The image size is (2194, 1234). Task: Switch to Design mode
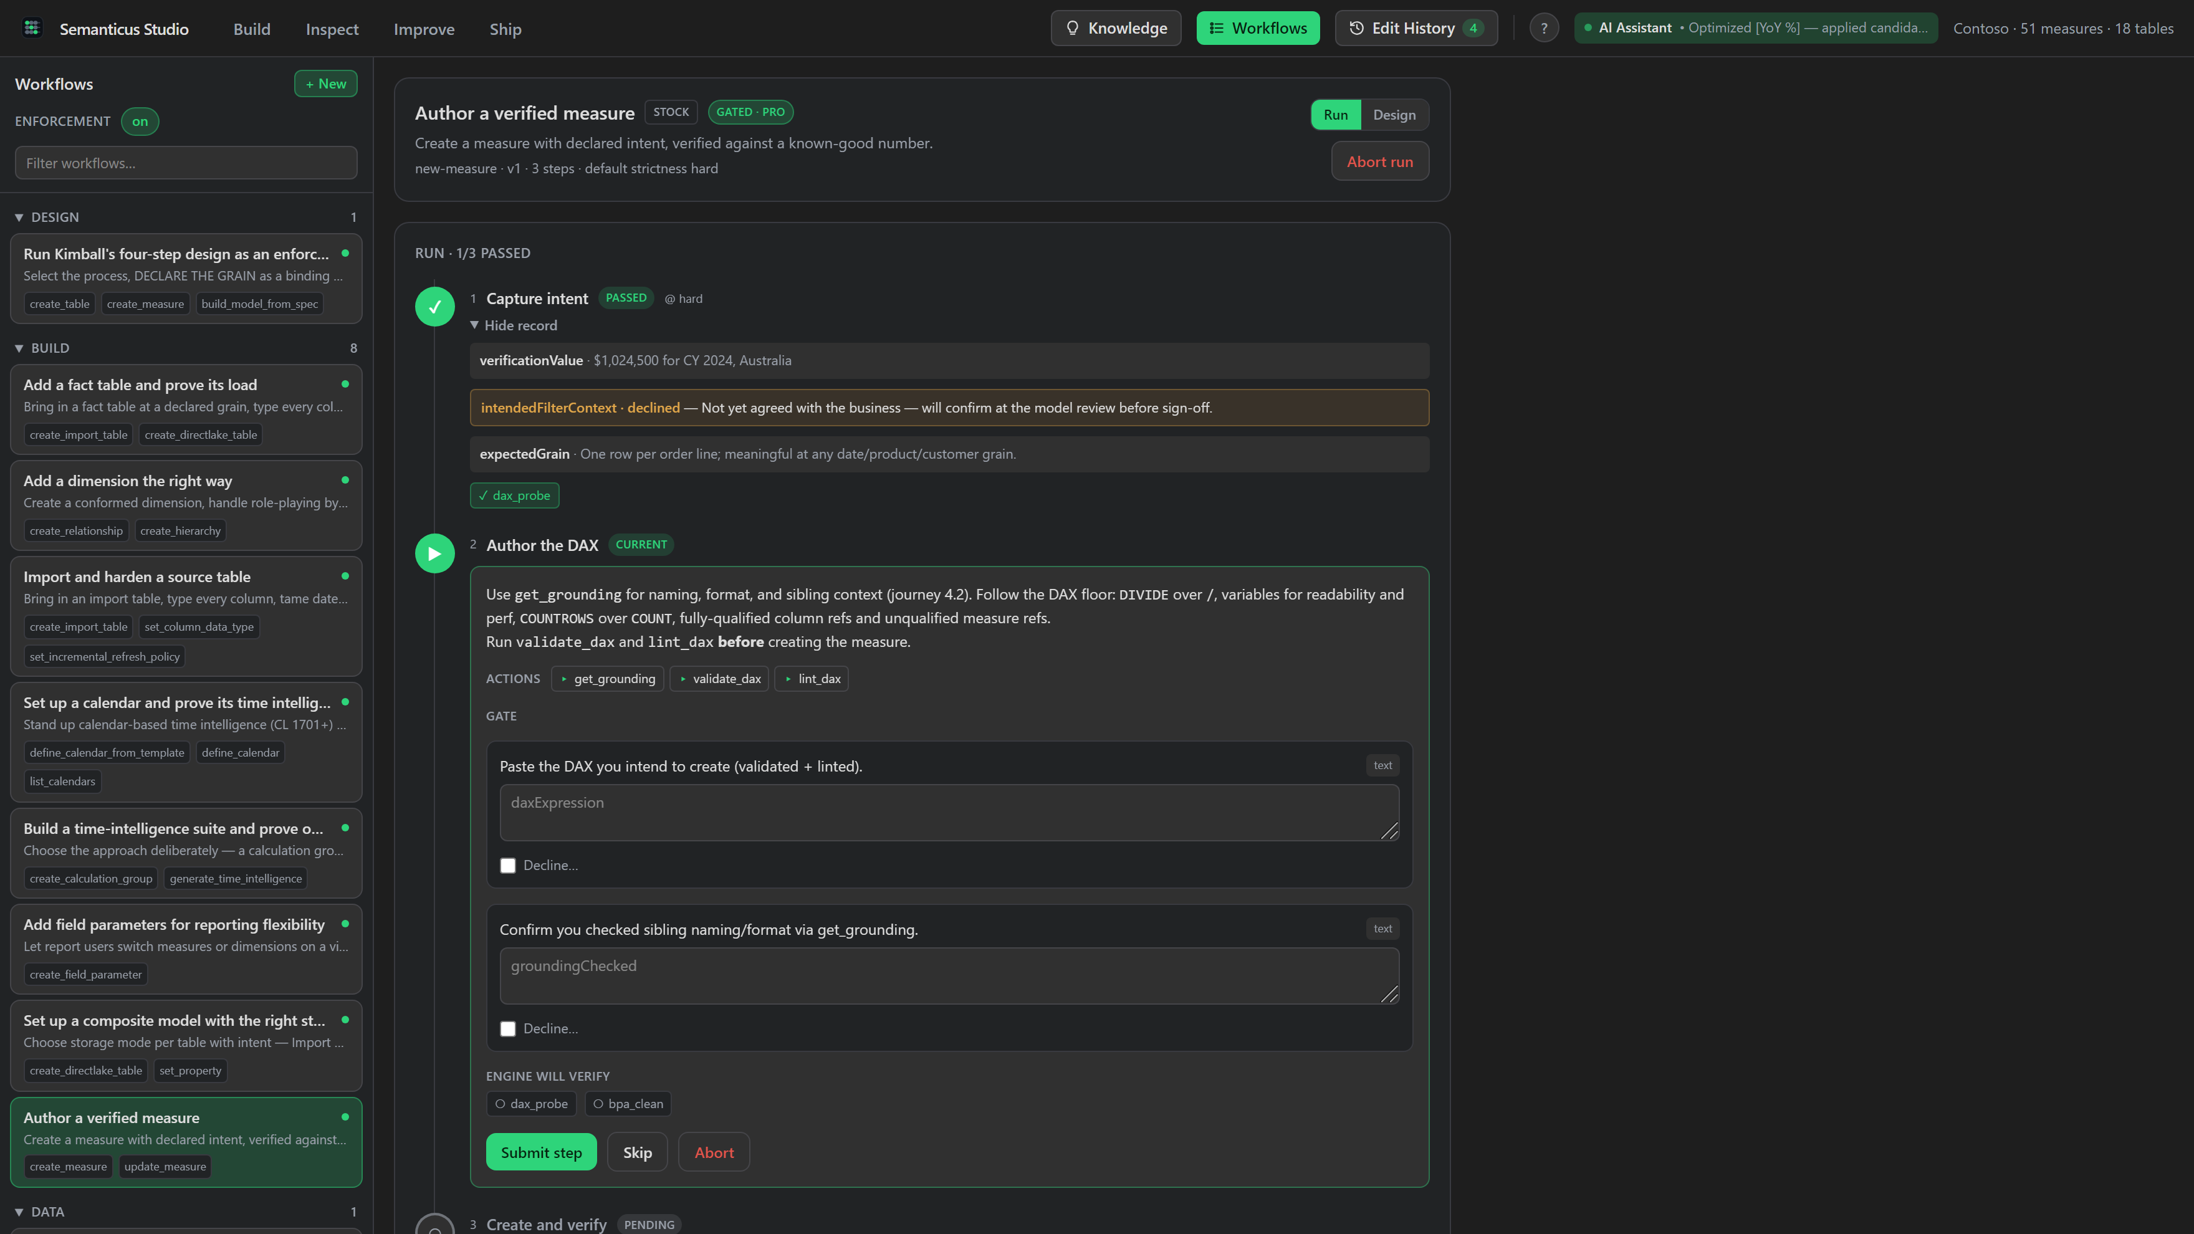tap(1394, 115)
